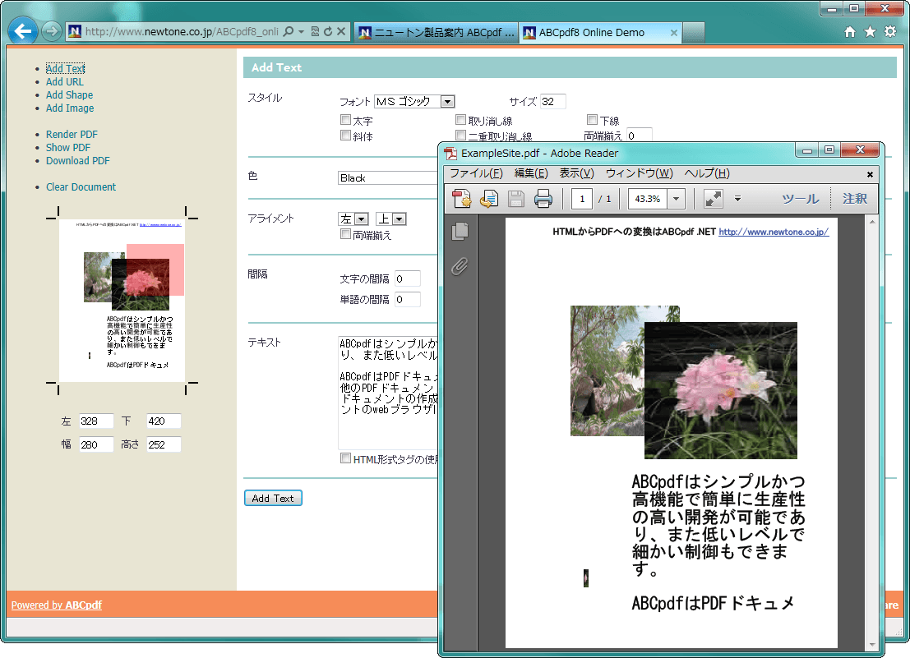Toggle Adobe Reader read mode icon
The width and height of the screenshot is (910, 658).
[x=714, y=199]
